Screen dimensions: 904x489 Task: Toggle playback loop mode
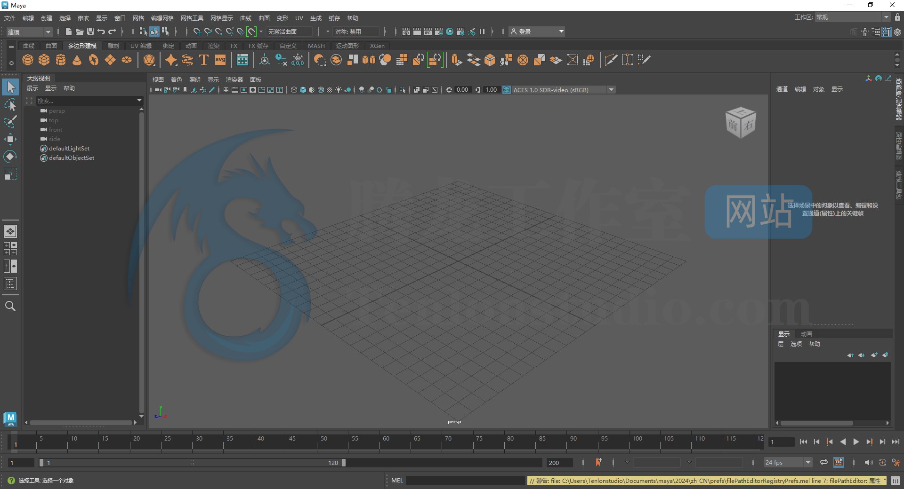click(823, 462)
